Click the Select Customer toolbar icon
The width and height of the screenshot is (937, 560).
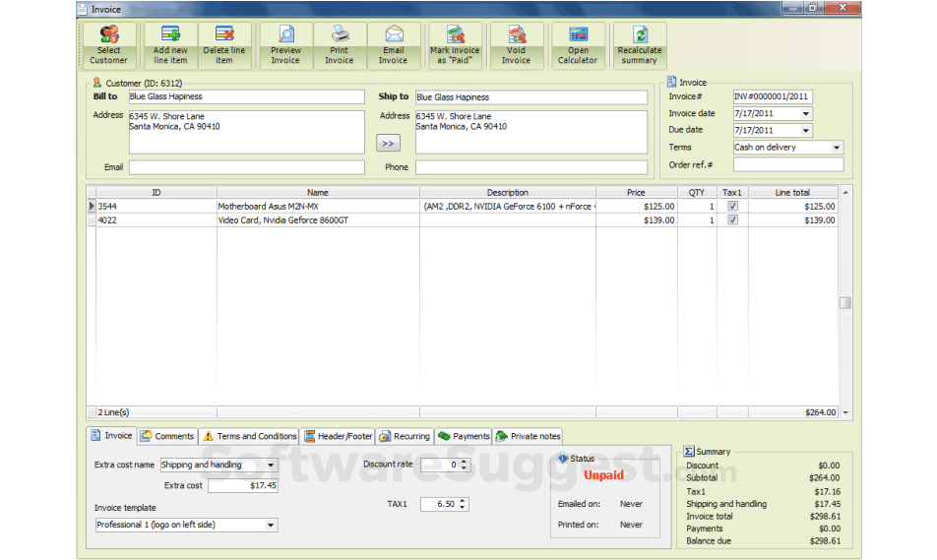pos(109,46)
